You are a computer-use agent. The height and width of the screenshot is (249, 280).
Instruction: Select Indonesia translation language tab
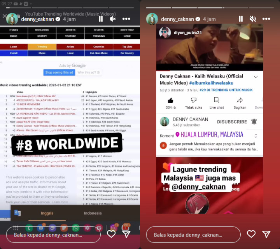(x=93, y=213)
